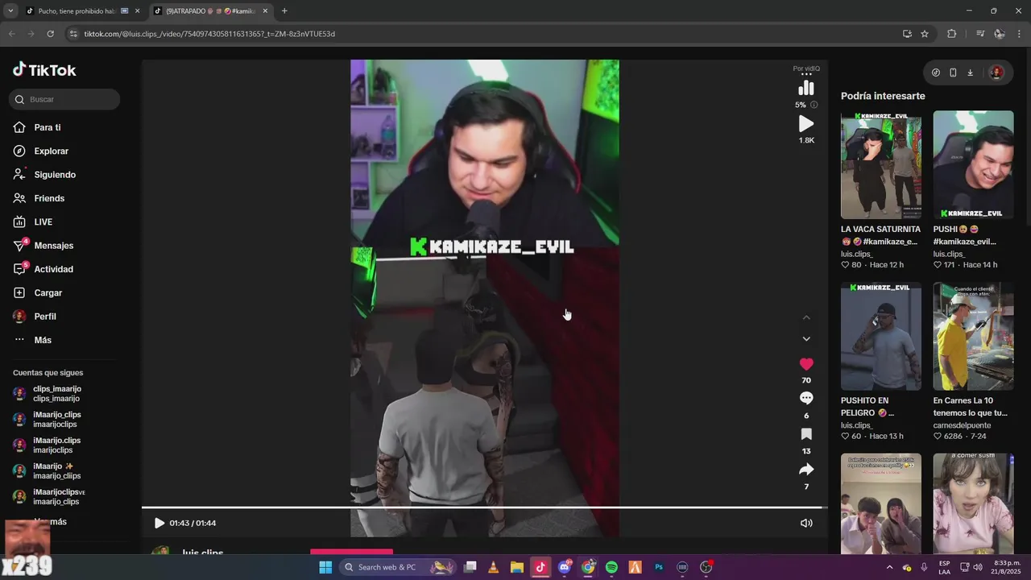Go back in browser history
This screenshot has height=580, width=1031.
click(x=11, y=34)
